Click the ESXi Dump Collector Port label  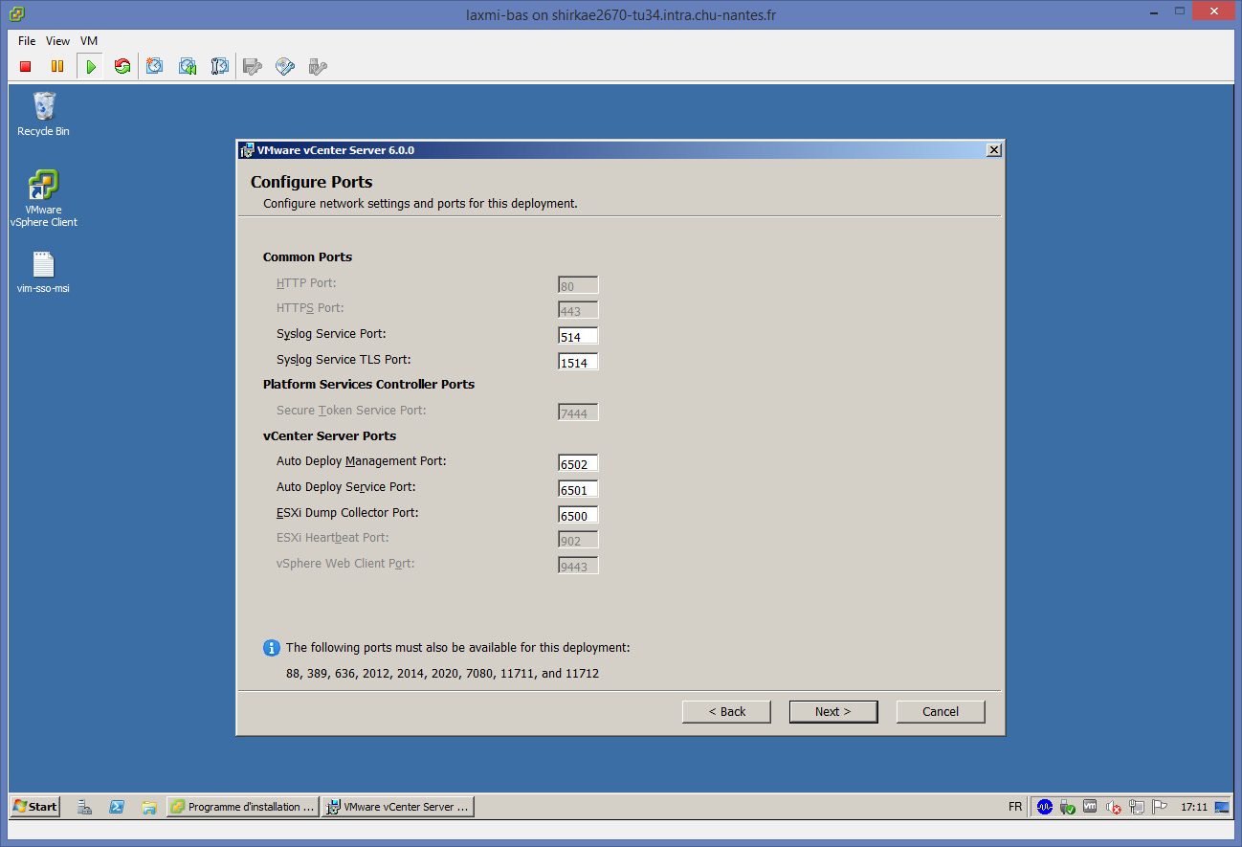click(x=347, y=512)
